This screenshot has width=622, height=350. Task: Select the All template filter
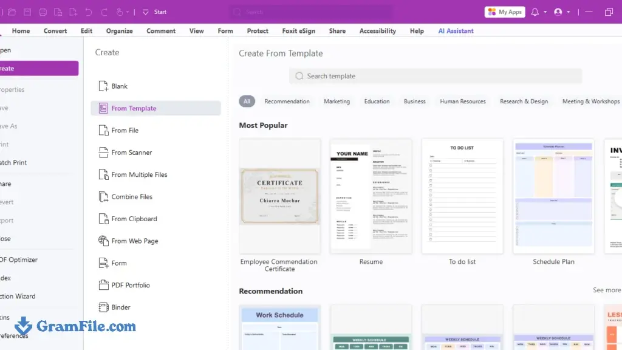click(x=247, y=101)
